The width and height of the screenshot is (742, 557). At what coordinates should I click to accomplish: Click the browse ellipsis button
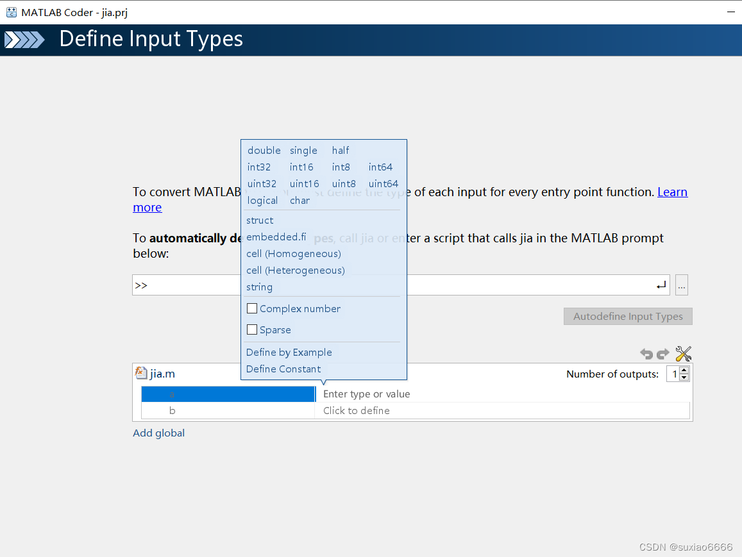[682, 285]
